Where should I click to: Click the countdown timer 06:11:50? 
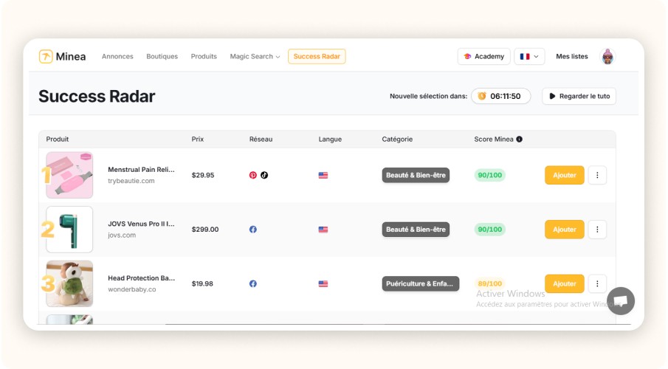[x=506, y=96]
